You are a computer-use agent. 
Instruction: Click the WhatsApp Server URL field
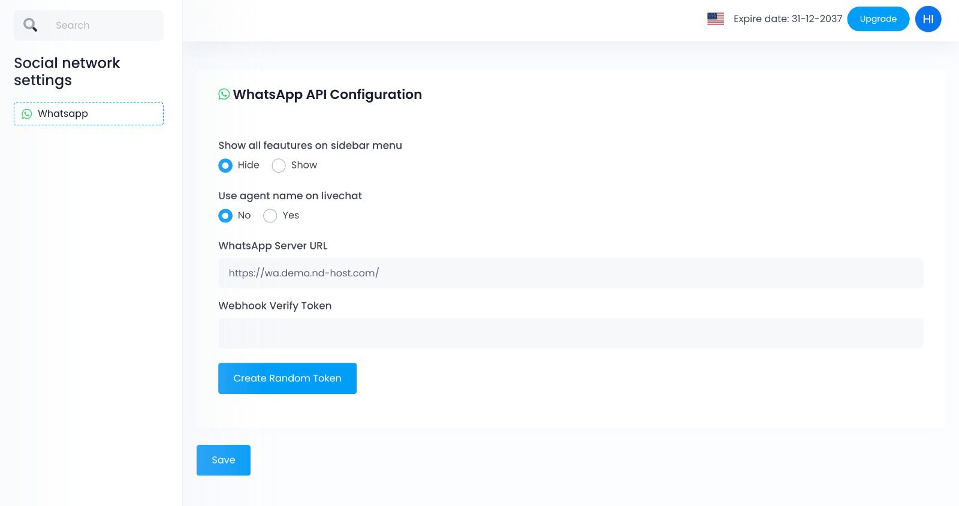pyautogui.click(x=570, y=273)
